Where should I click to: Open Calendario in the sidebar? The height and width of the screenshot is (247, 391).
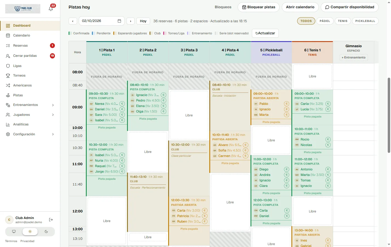coord(30,35)
